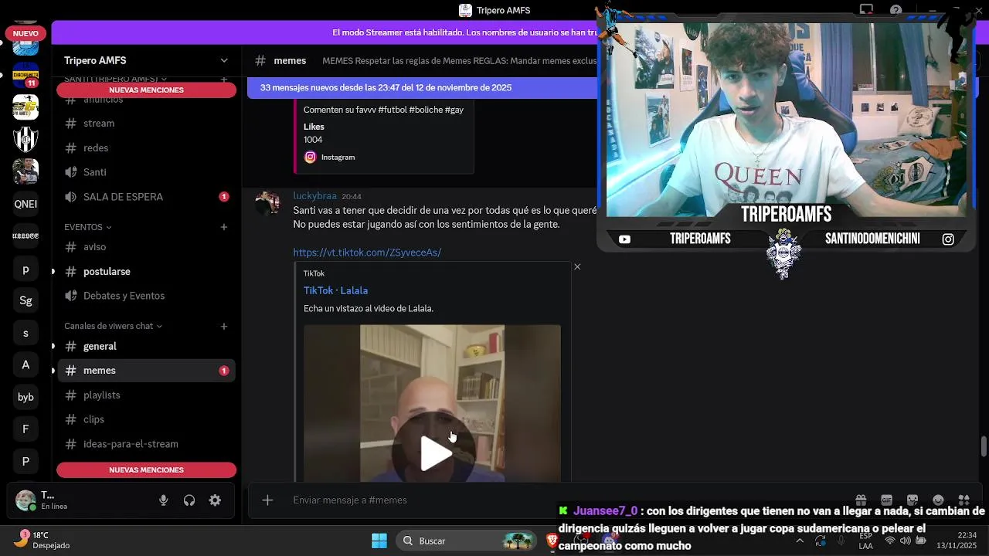Open the apps launcher icon in message bar
The width and height of the screenshot is (989, 556).
pyautogui.click(x=964, y=500)
